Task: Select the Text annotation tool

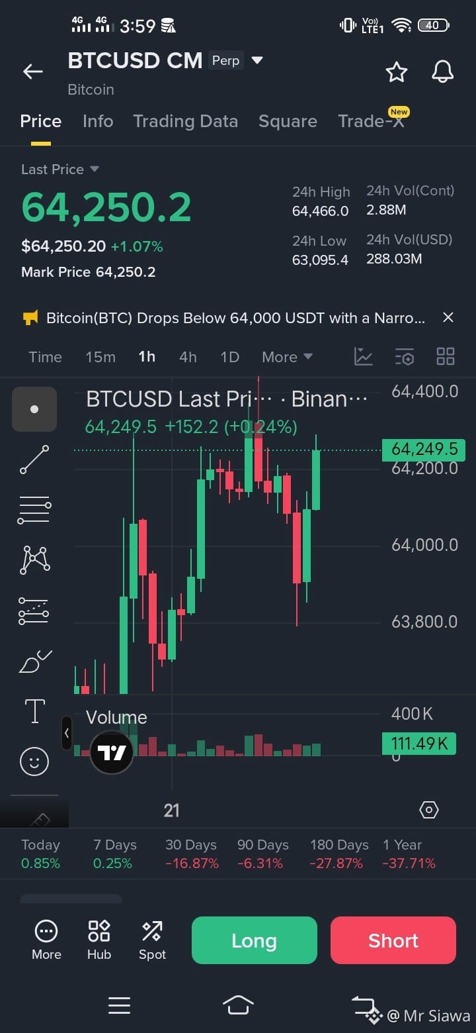Action: tap(34, 711)
